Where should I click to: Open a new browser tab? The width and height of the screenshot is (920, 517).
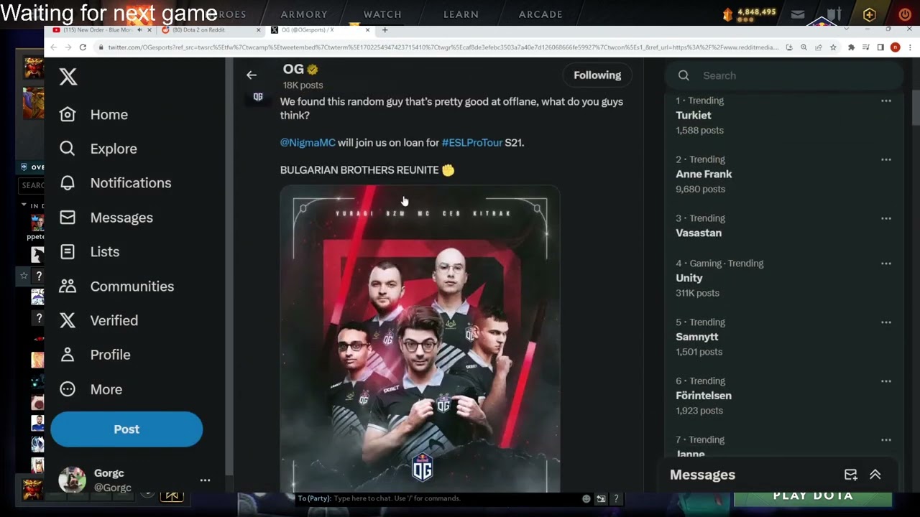(x=385, y=30)
